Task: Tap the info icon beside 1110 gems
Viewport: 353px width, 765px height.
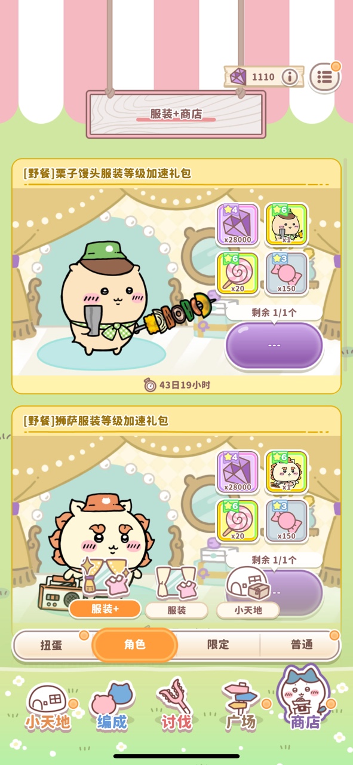Action: tap(290, 76)
